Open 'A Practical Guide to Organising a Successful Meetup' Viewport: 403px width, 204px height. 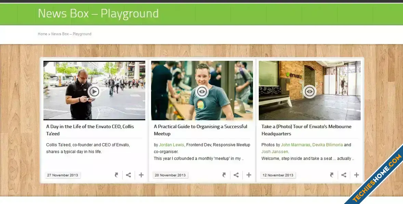(x=200, y=130)
